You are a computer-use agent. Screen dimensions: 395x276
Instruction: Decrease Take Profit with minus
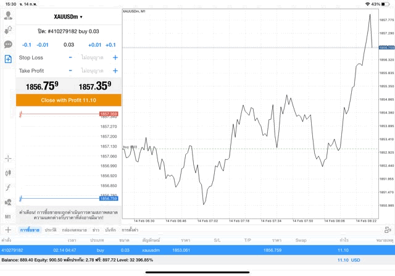coord(70,70)
